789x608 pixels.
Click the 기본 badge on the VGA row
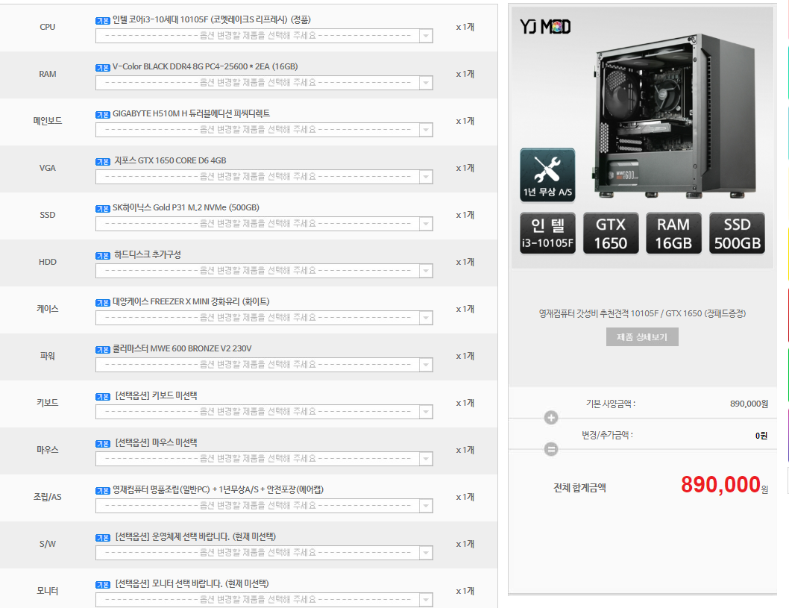click(103, 162)
